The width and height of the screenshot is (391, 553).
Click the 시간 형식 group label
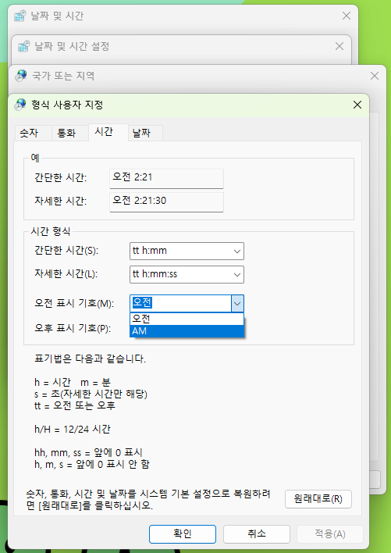pyautogui.click(x=51, y=232)
